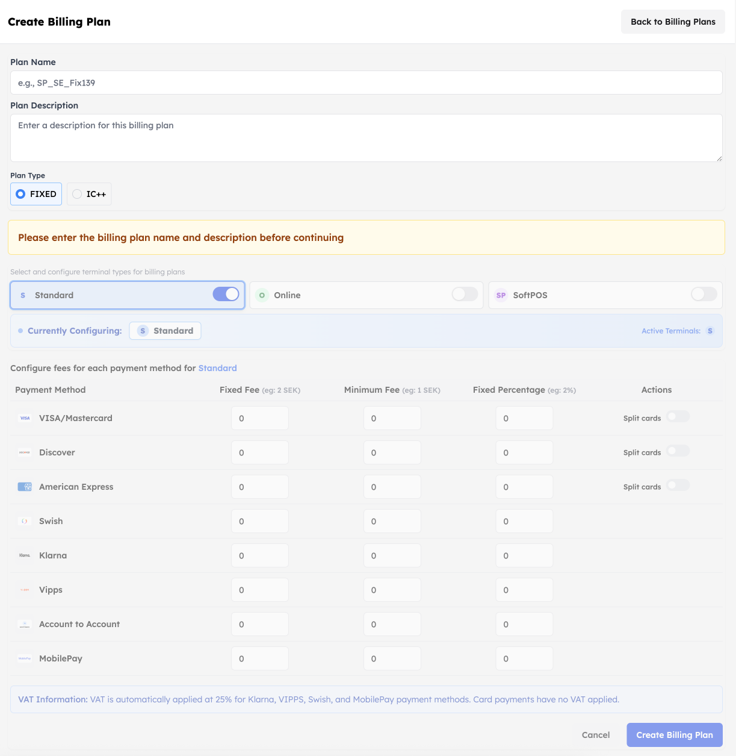The width and height of the screenshot is (736, 756).
Task: Open the Standard link in the fees heading
Action: click(x=217, y=368)
